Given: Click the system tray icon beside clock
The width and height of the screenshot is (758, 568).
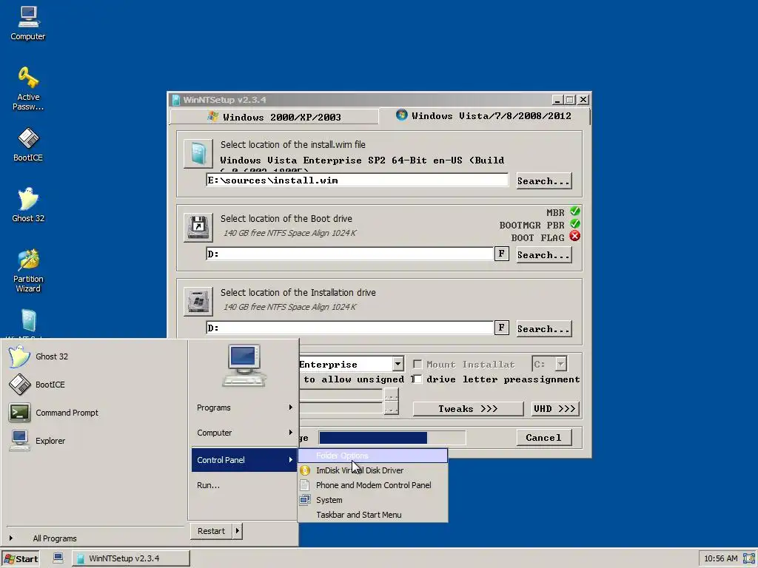Looking at the screenshot, I should (749, 558).
